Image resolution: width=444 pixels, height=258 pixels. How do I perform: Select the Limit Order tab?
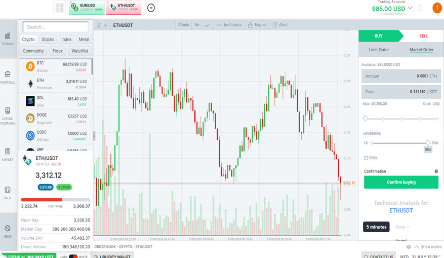coord(379,50)
